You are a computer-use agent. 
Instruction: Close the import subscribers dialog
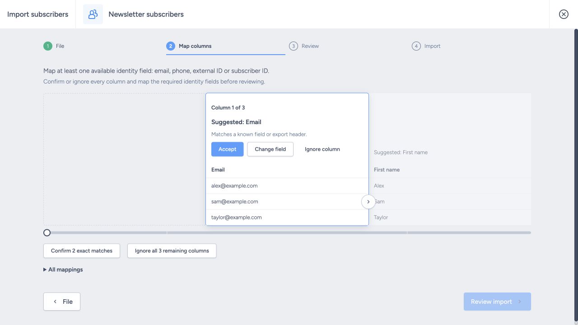tap(564, 14)
